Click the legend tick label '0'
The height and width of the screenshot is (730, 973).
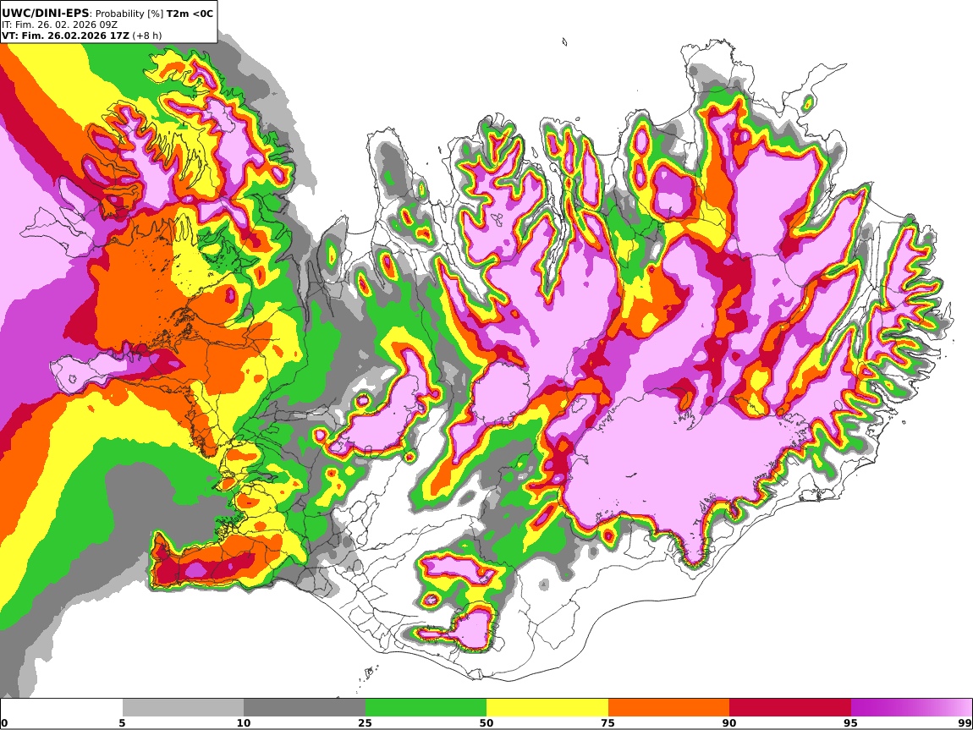tap(4, 722)
